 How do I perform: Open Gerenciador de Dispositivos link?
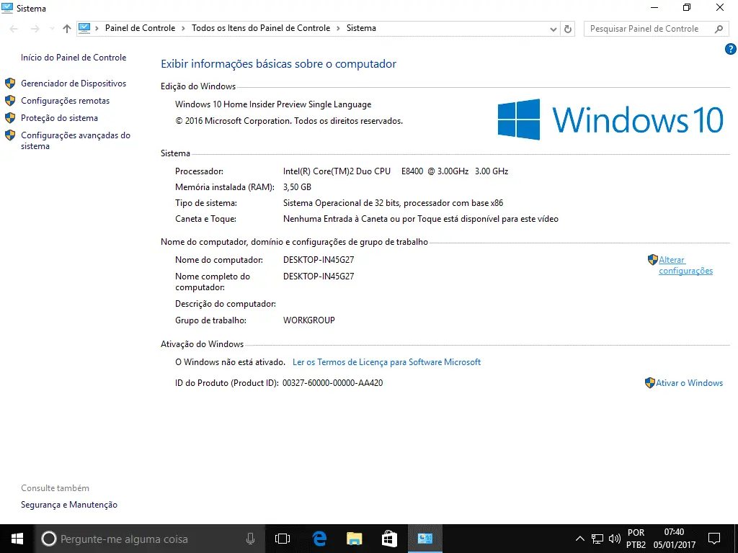pyautogui.click(x=74, y=84)
